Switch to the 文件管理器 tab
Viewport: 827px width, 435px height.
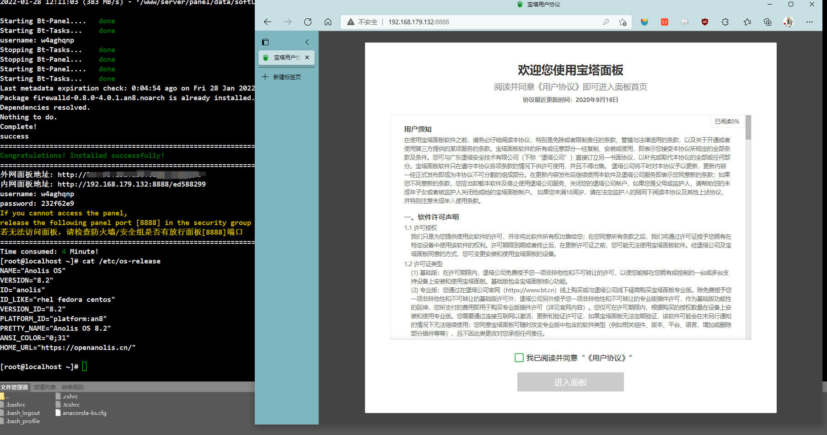[14, 387]
